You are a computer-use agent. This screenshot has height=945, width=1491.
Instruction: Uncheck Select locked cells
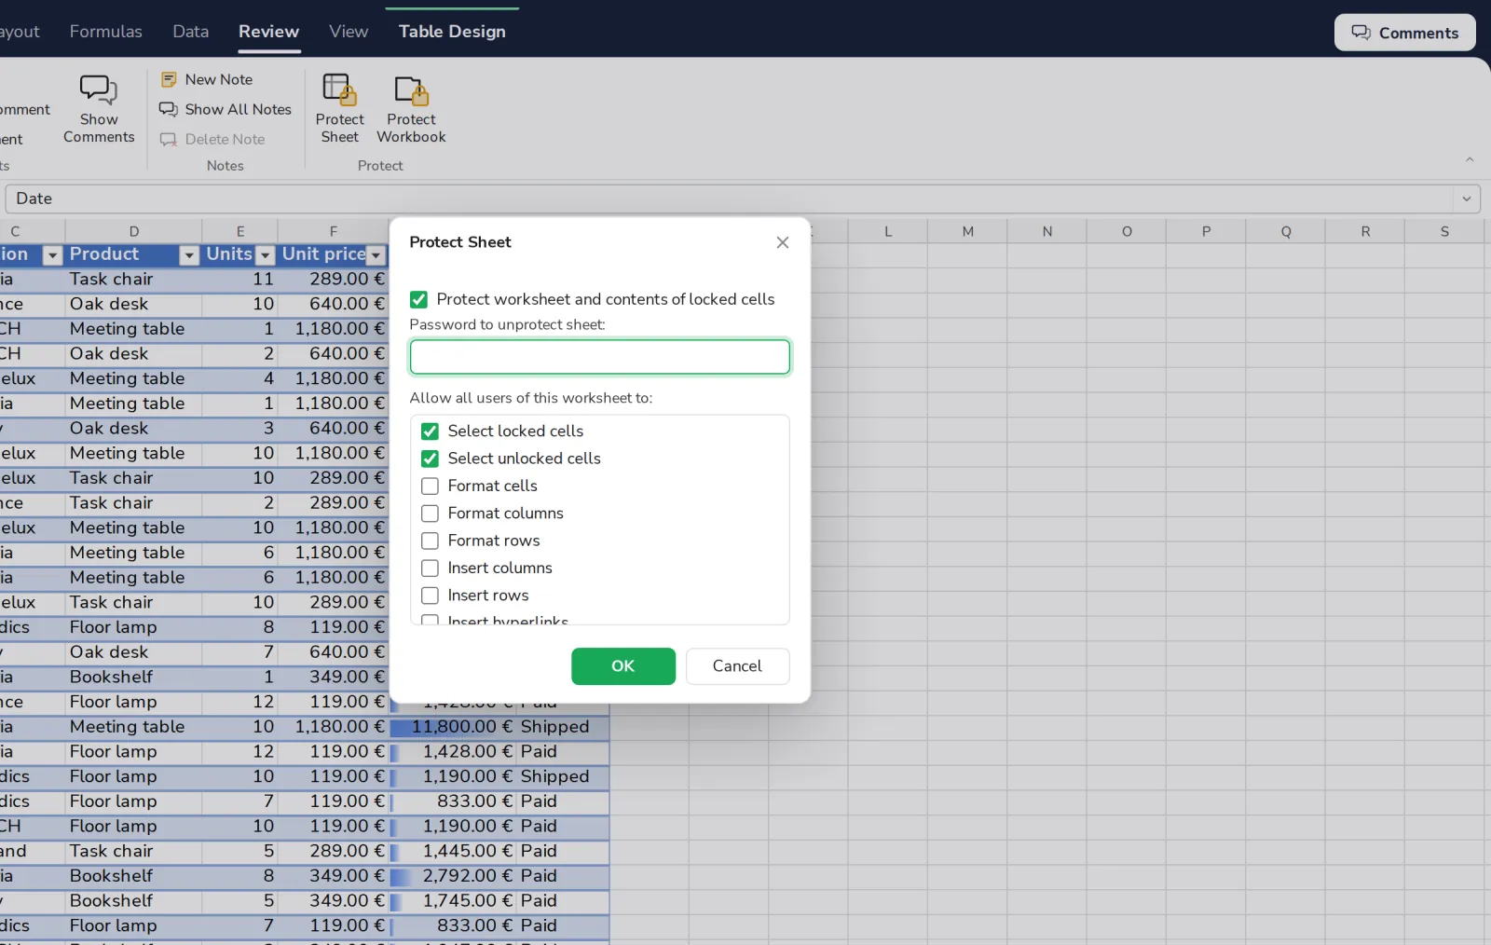430,431
